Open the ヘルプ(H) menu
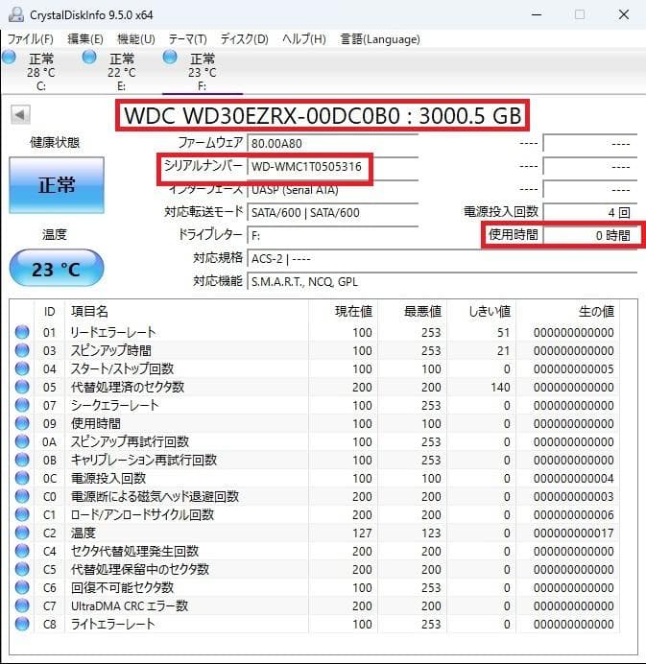This screenshot has height=664, width=646. [304, 39]
